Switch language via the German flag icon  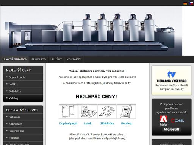click(x=185, y=3)
